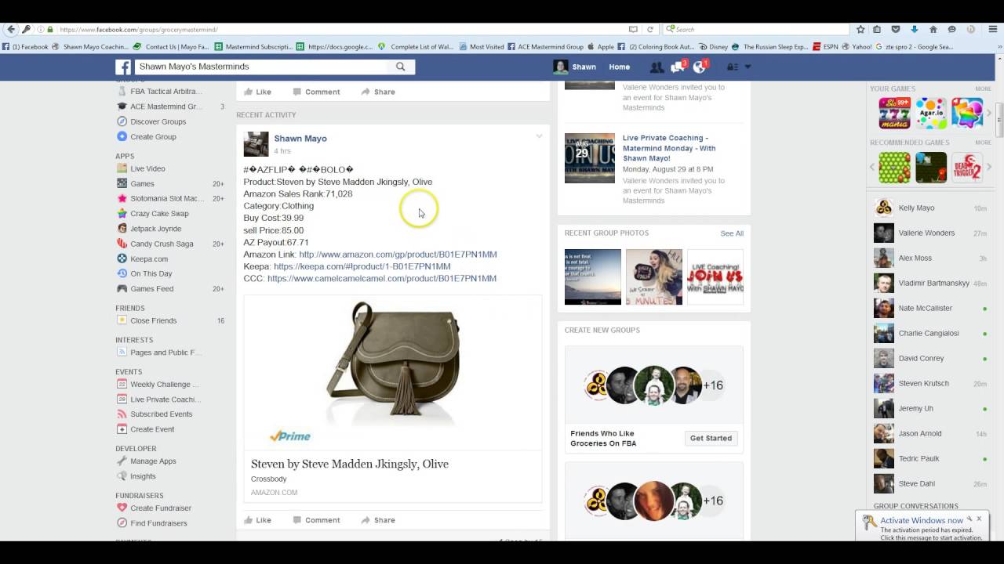Open Keepa.com in the apps list
The image size is (1004, 564).
(x=142, y=258)
